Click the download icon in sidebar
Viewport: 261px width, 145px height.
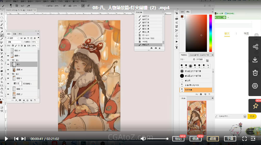tap(255, 60)
